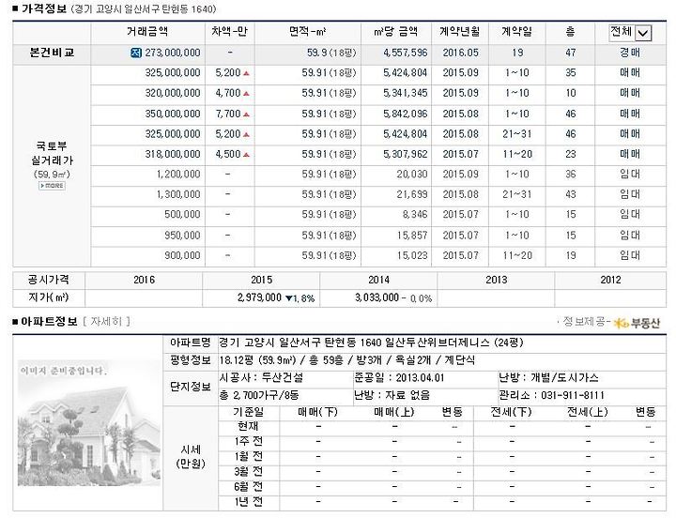Click the 관리소 phone number 031-911-8111

[573, 395]
